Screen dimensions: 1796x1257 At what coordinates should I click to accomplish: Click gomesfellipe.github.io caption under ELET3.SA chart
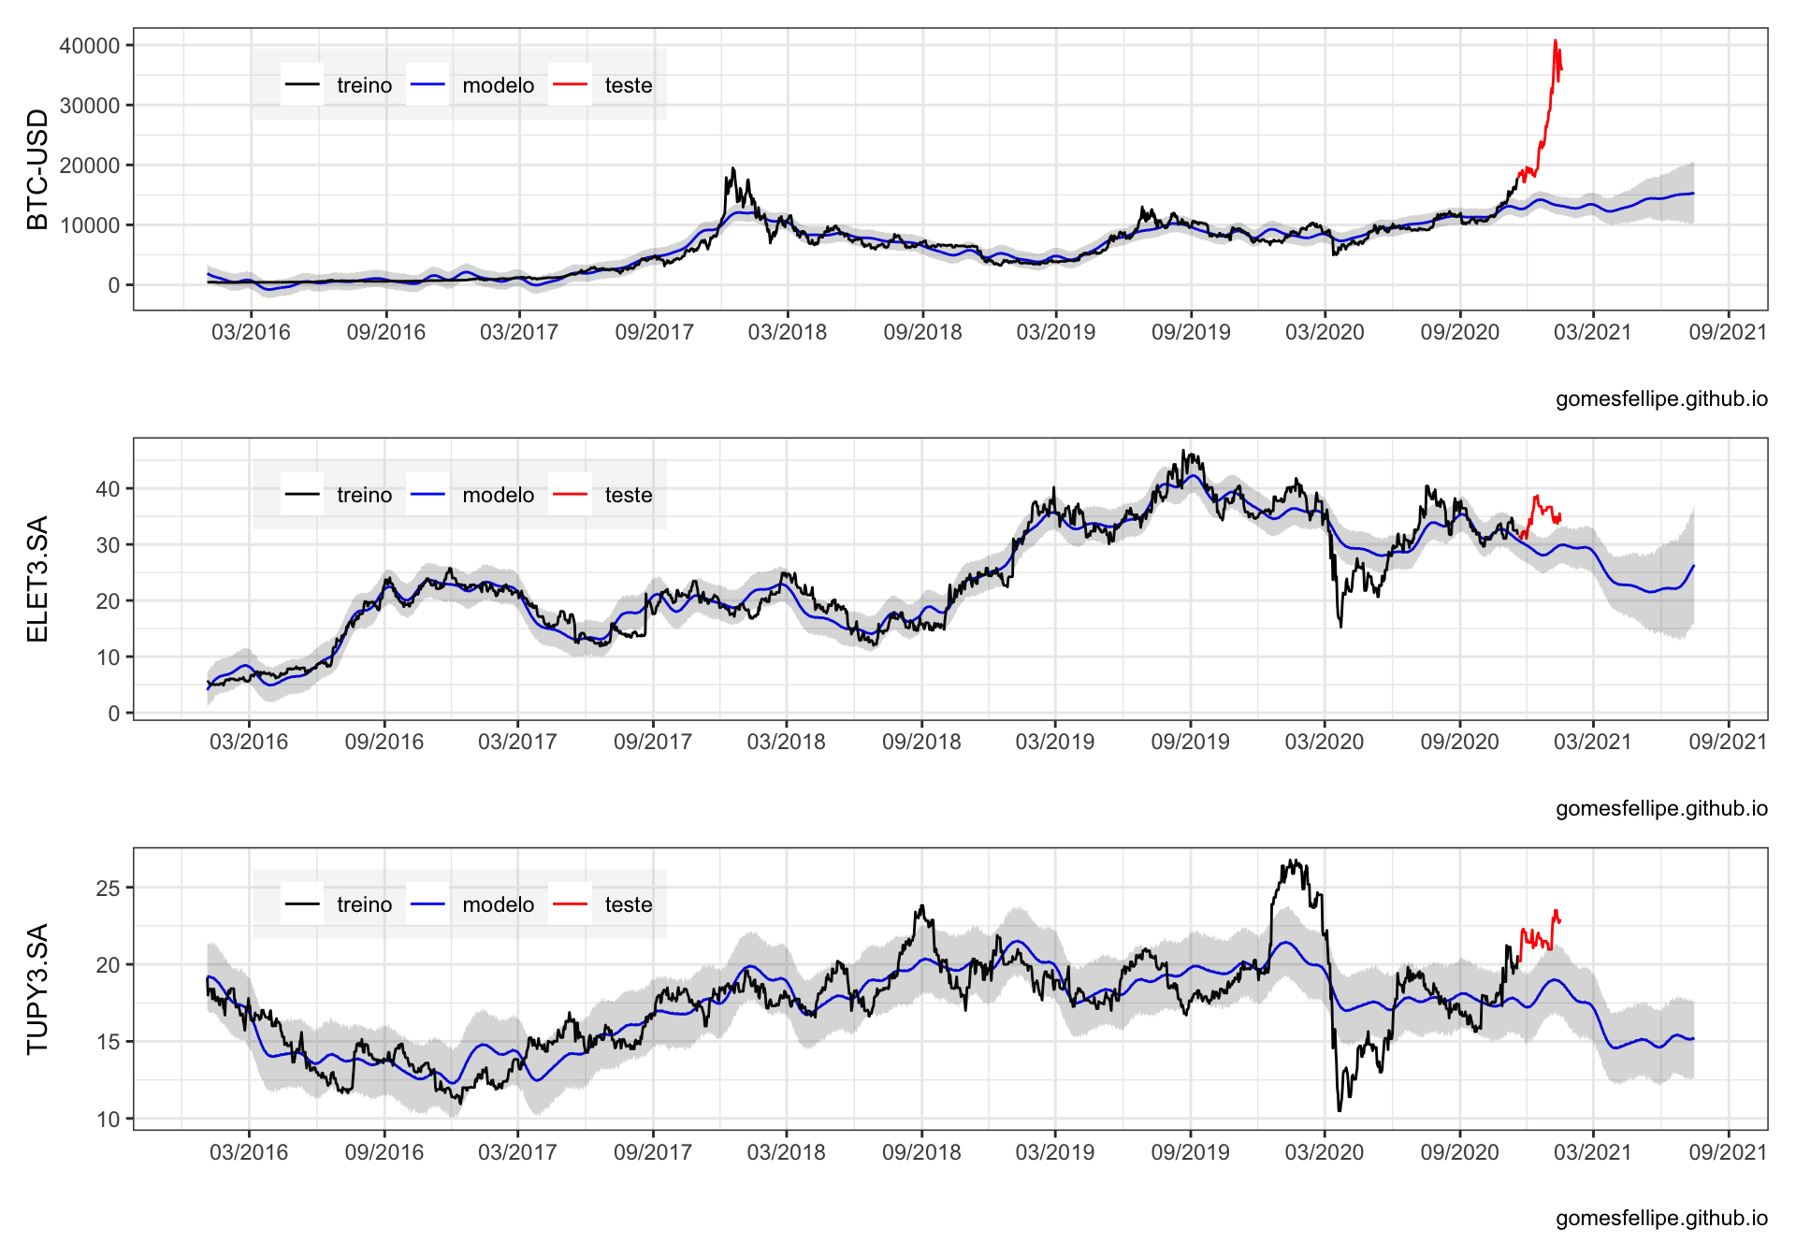point(1661,809)
